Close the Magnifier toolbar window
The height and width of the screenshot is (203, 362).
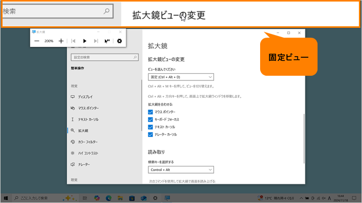pyautogui.click(x=120, y=32)
